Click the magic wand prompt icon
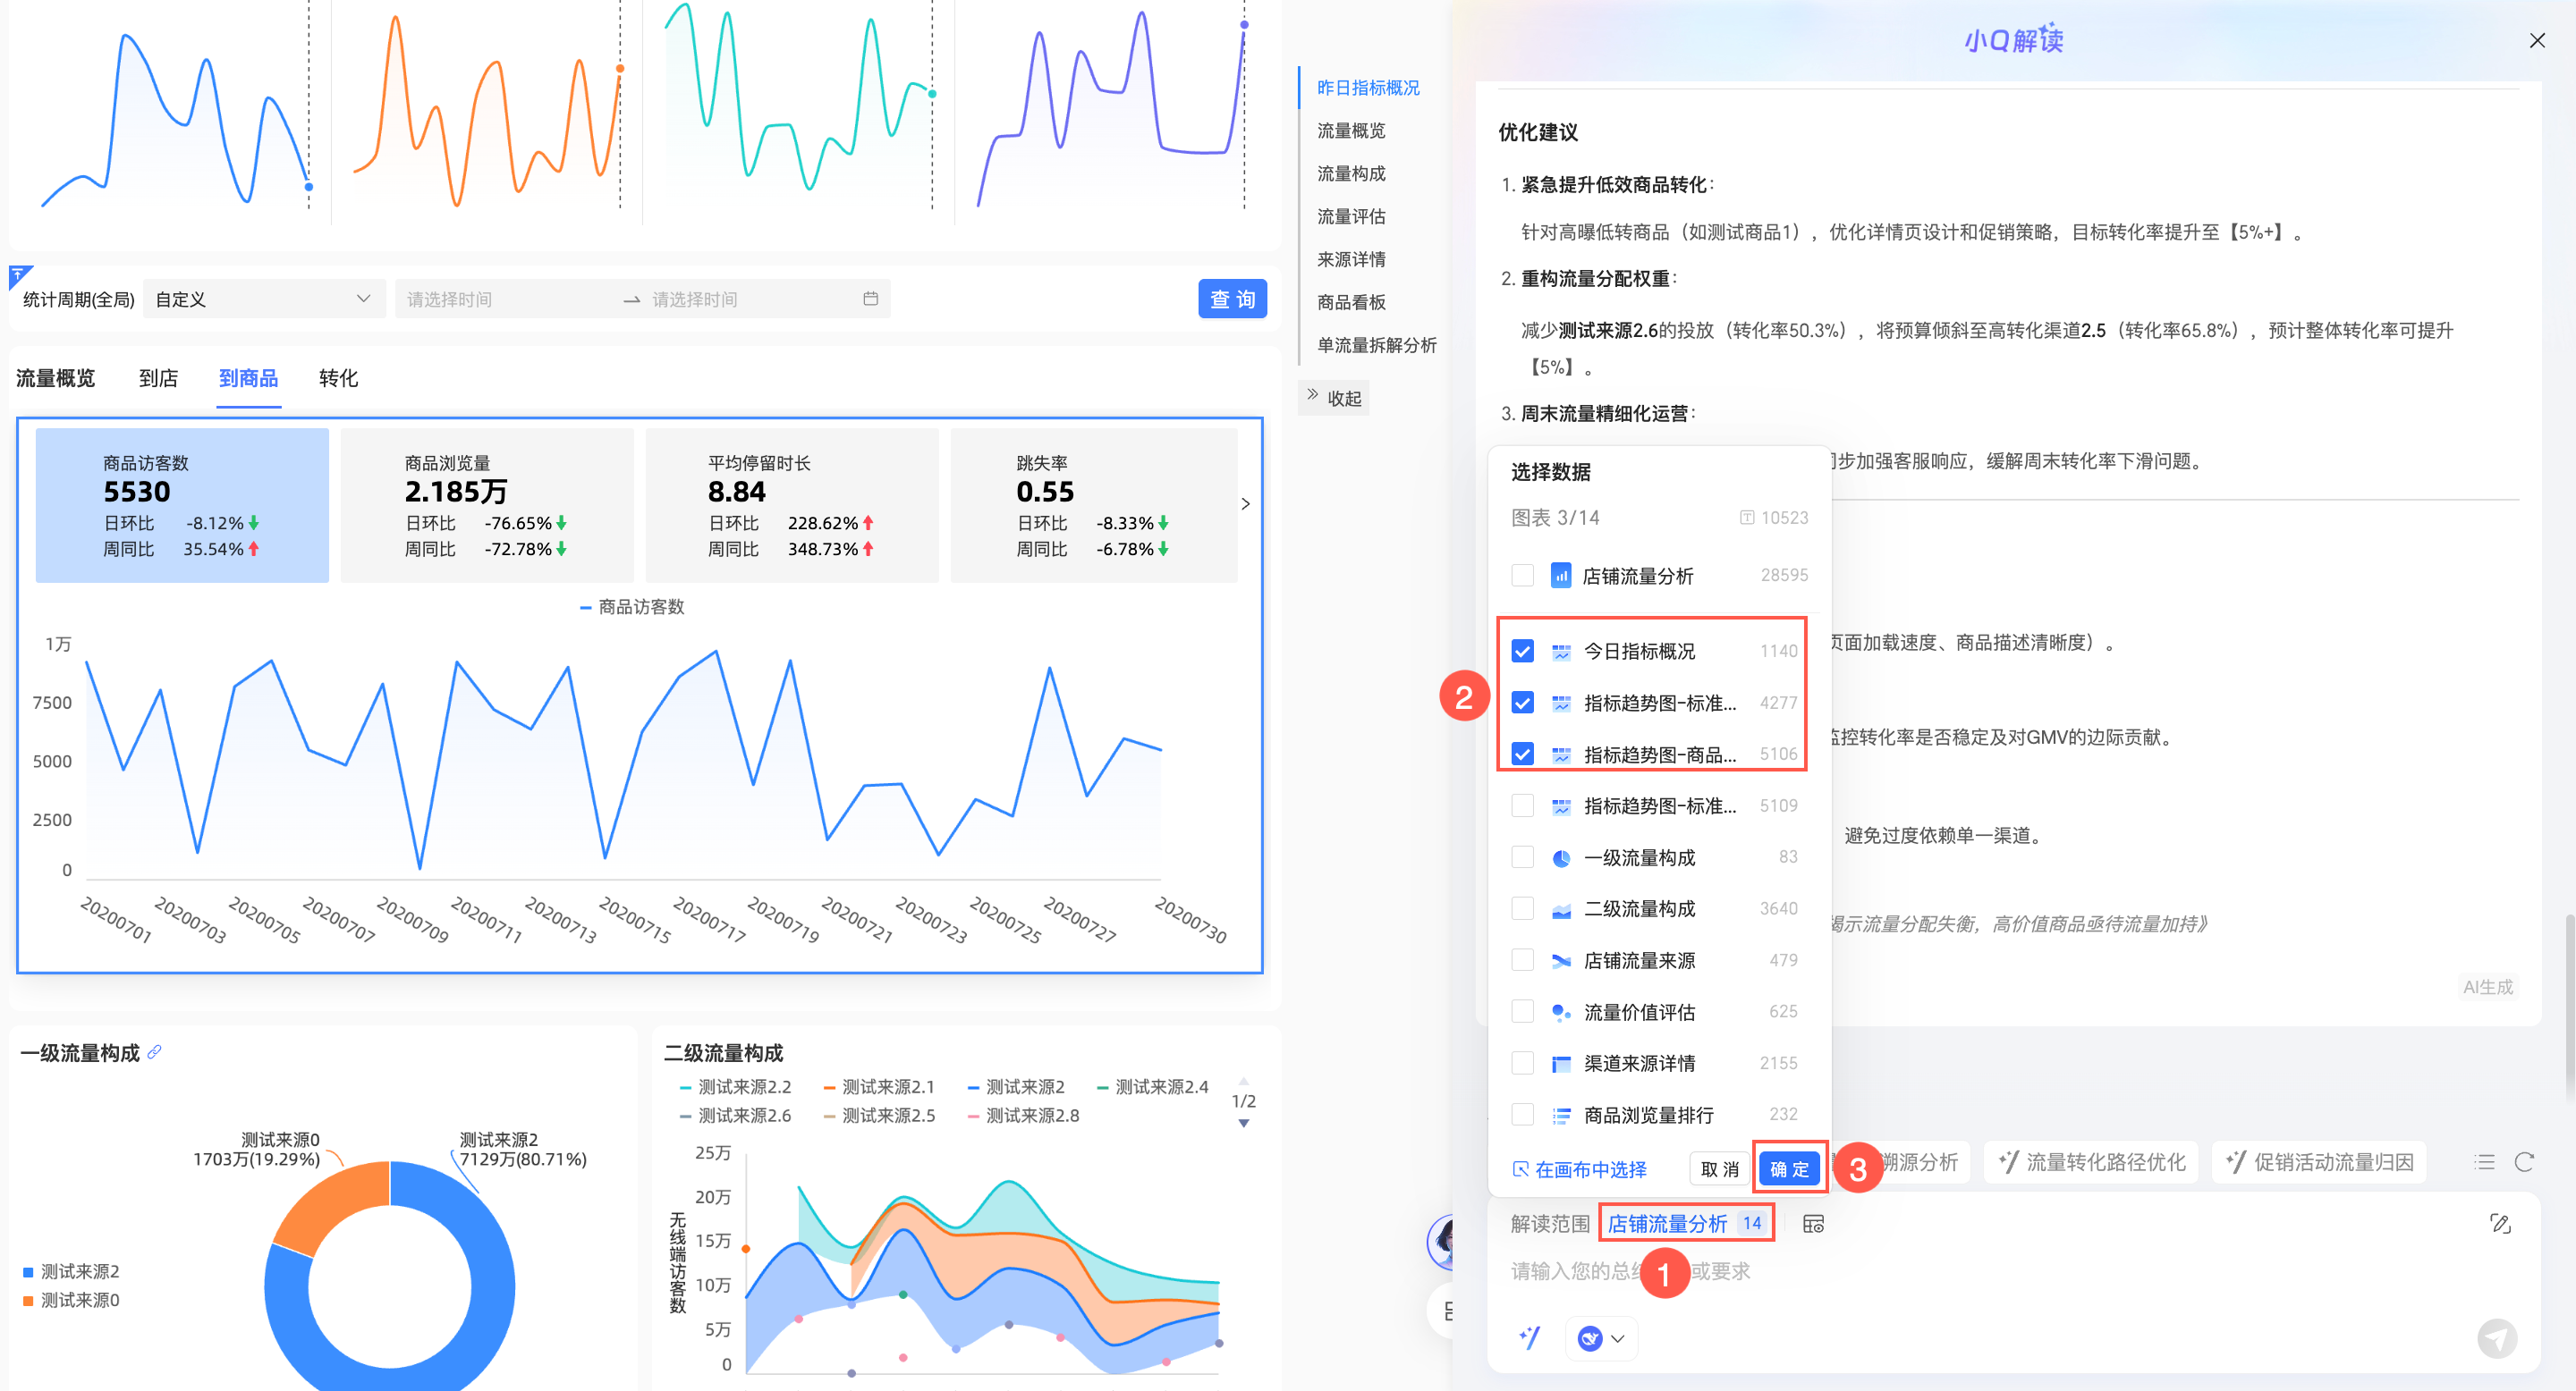 1529,1337
